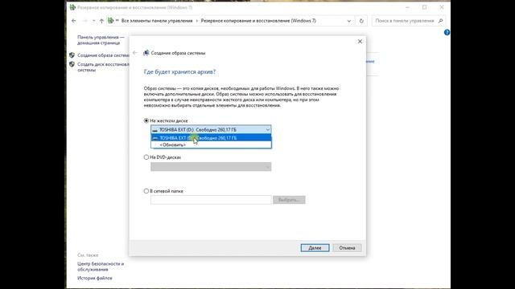Viewport: 515px width, 289px height.
Task: Click the 'Далее' button
Action: (315, 248)
